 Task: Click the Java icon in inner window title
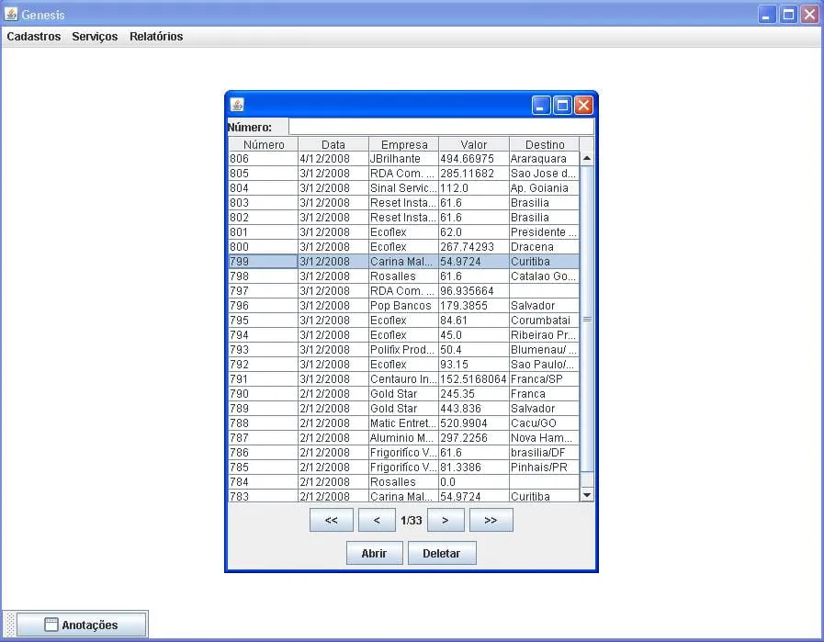pyautogui.click(x=237, y=105)
